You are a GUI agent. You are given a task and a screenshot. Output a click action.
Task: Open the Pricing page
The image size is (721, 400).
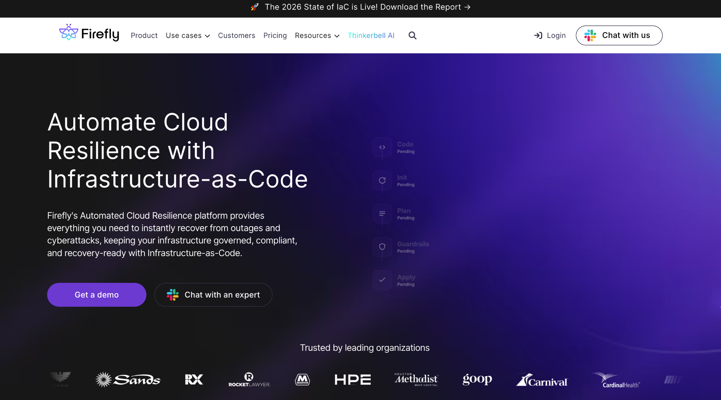(275, 36)
